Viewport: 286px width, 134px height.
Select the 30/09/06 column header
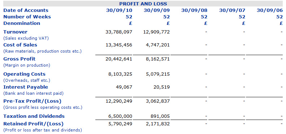[270, 10]
